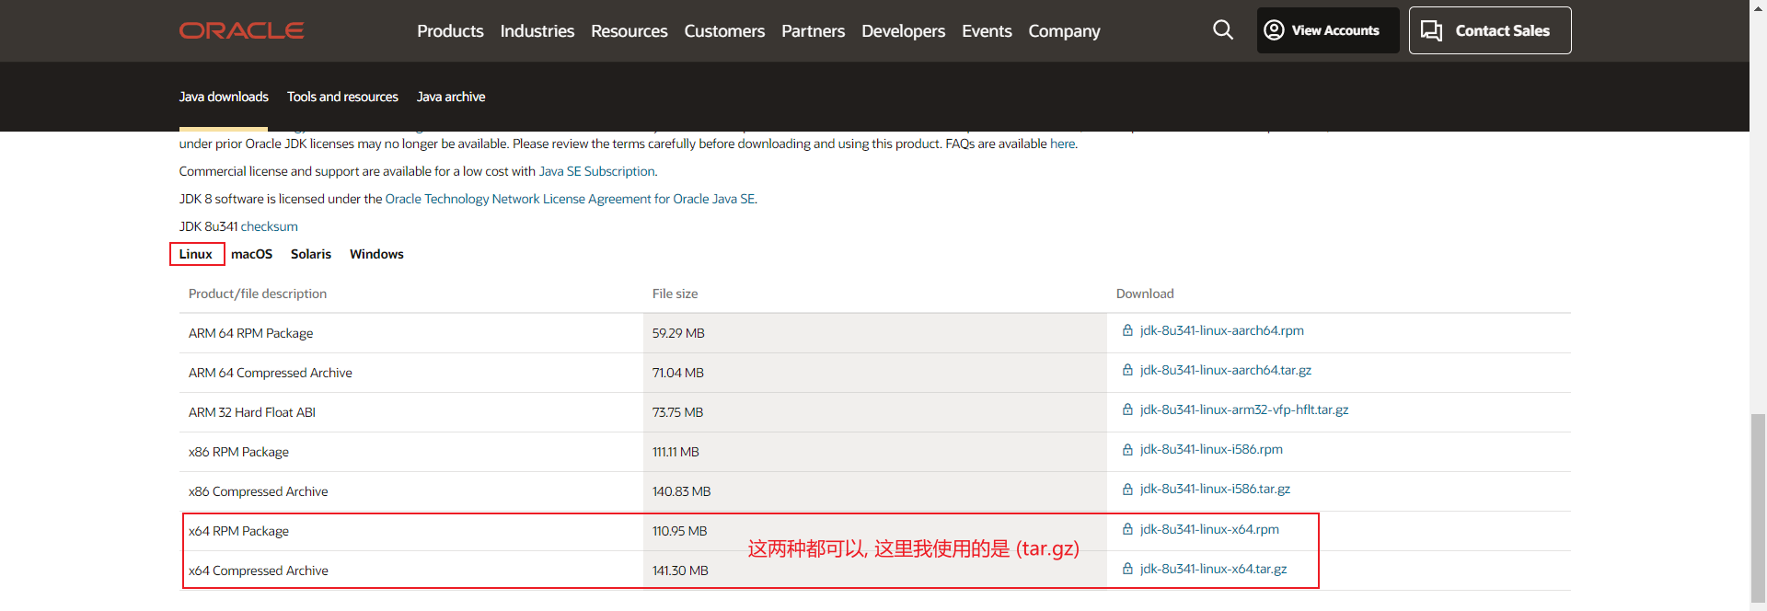Select the Java archive tab

point(451,97)
